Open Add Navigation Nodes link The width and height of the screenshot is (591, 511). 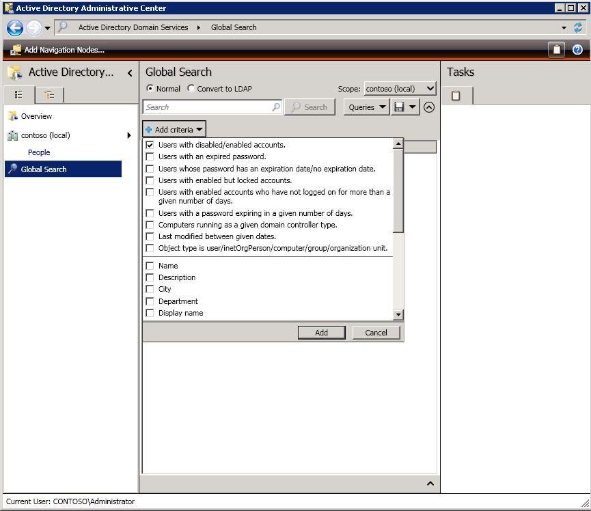64,50
